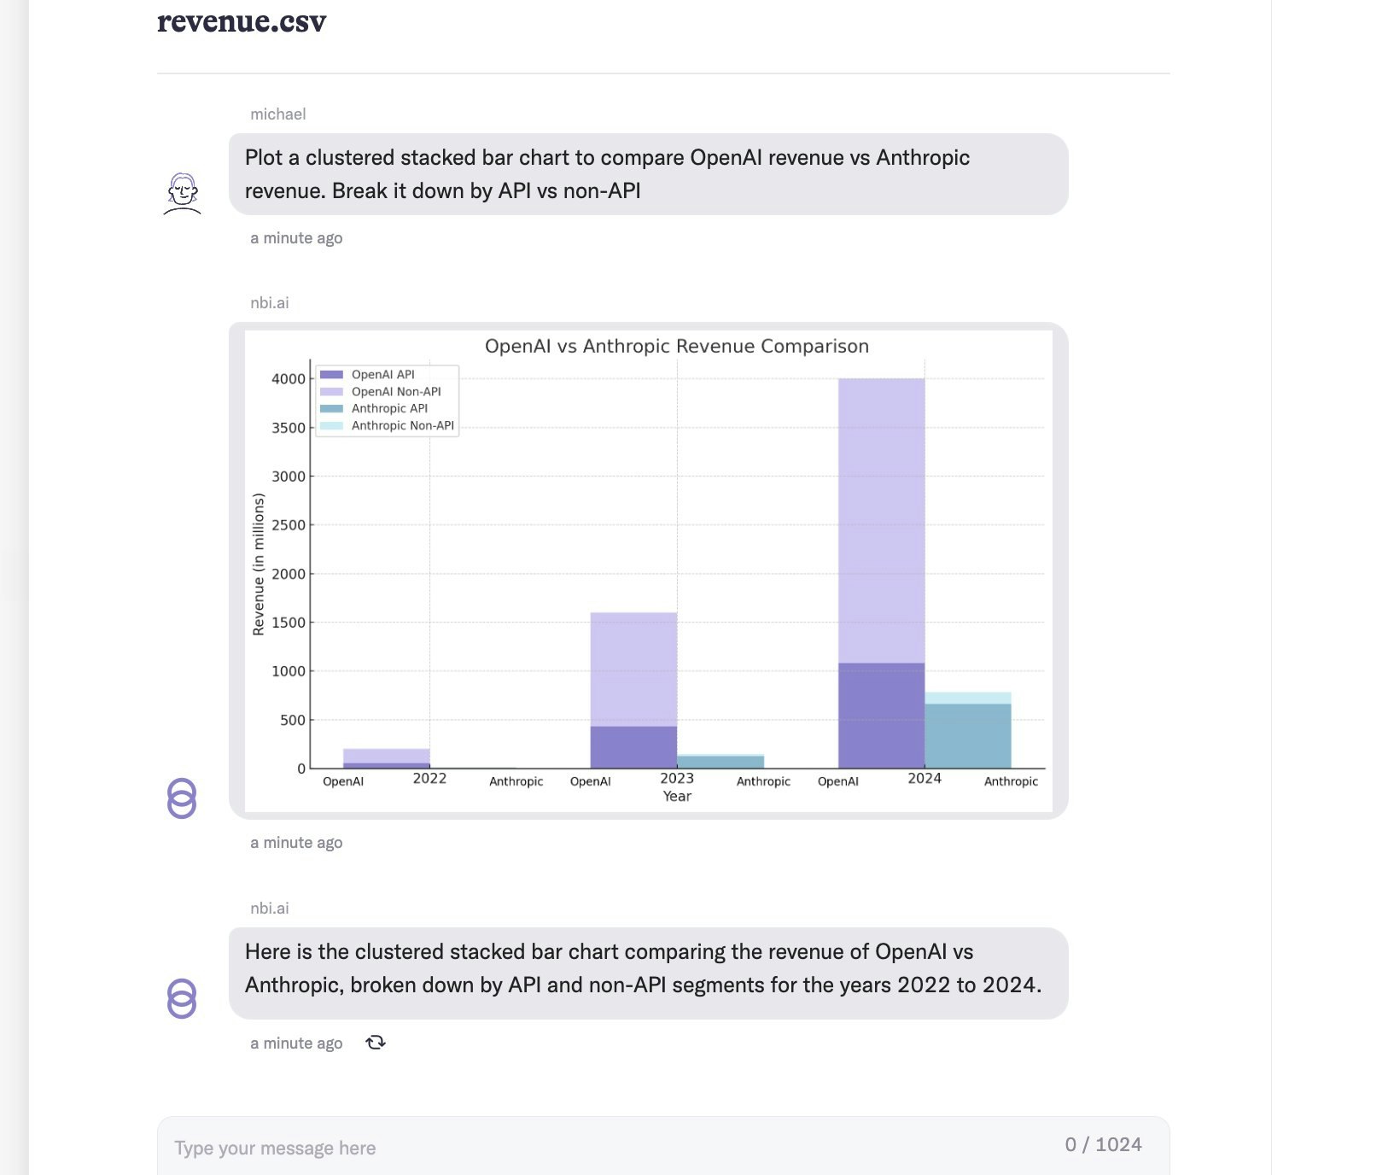Click the 0 / 1024 character counter
Screen dimensions: 1400x1175
coord(1103,1144)
